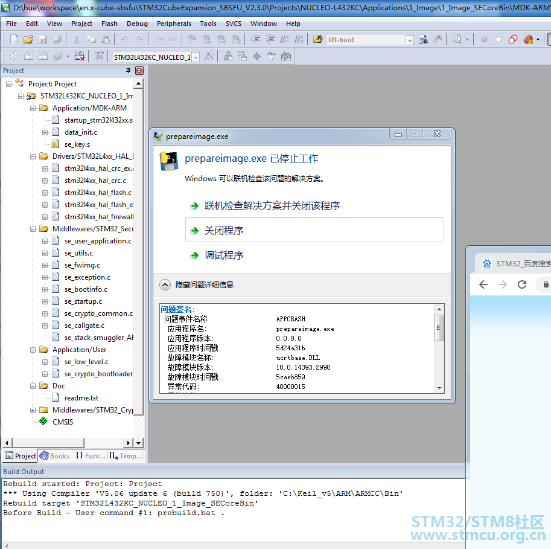Expand the data_init.c tree node
The width and height of the screenshot is (551, 549).
[x=45, y=133]
